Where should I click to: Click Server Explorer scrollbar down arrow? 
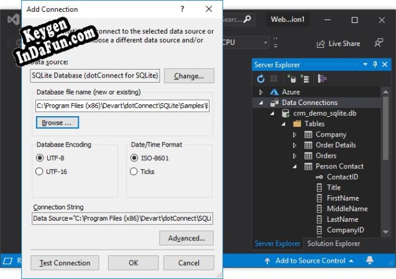click(x=385, y=232)
